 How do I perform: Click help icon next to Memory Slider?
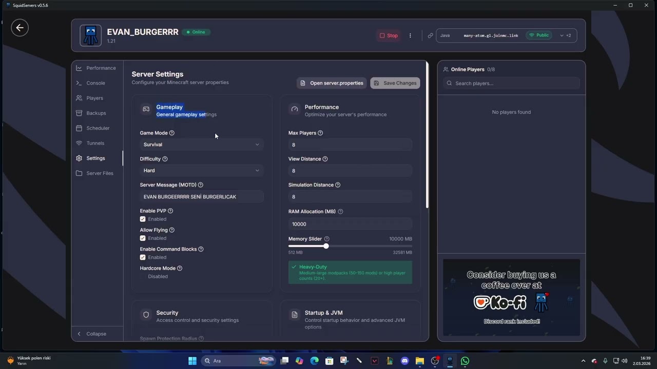point(327,239)
